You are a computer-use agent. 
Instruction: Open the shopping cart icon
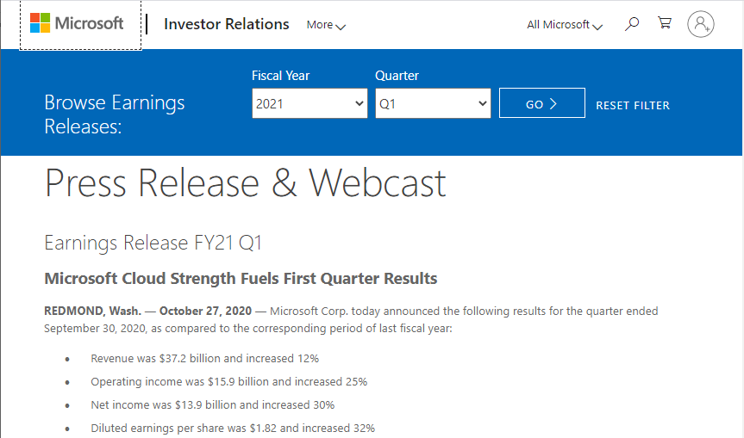(x=665, y=24)
